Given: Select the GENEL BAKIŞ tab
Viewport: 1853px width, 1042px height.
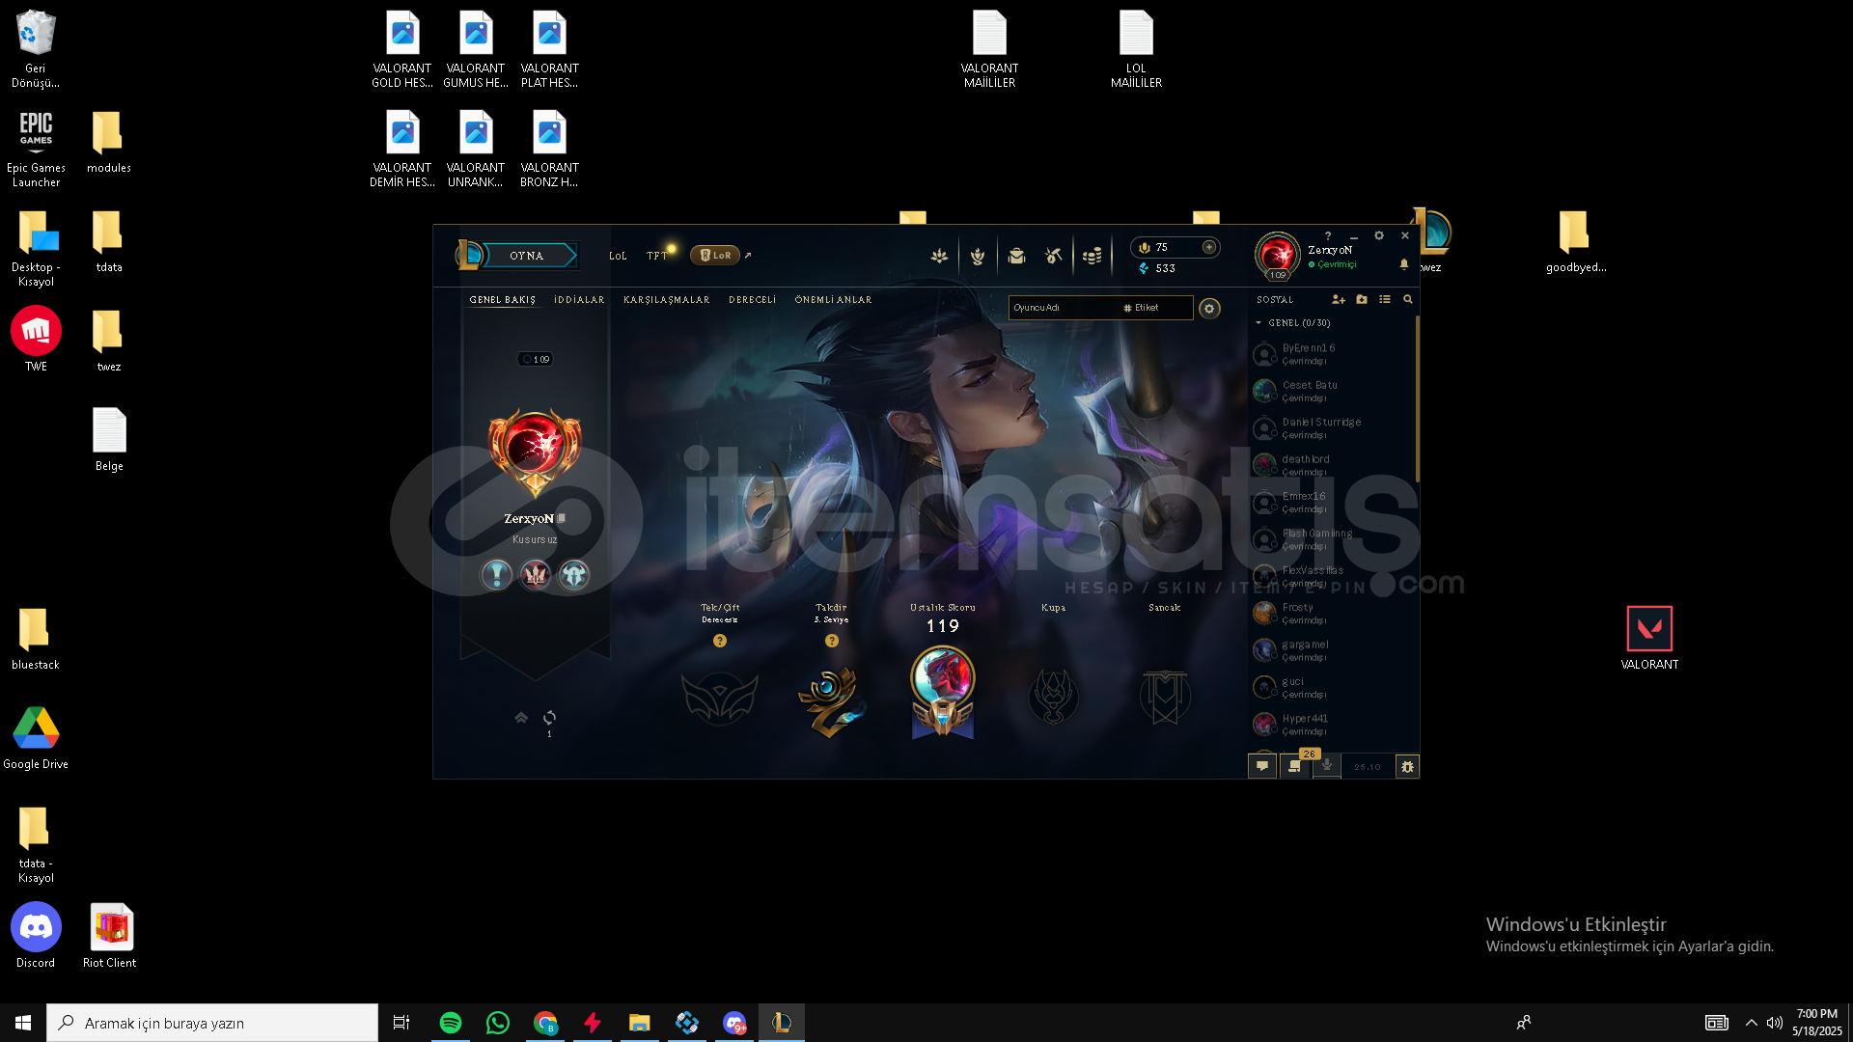Looking at the screenshot, I should [x=502, y=300].
